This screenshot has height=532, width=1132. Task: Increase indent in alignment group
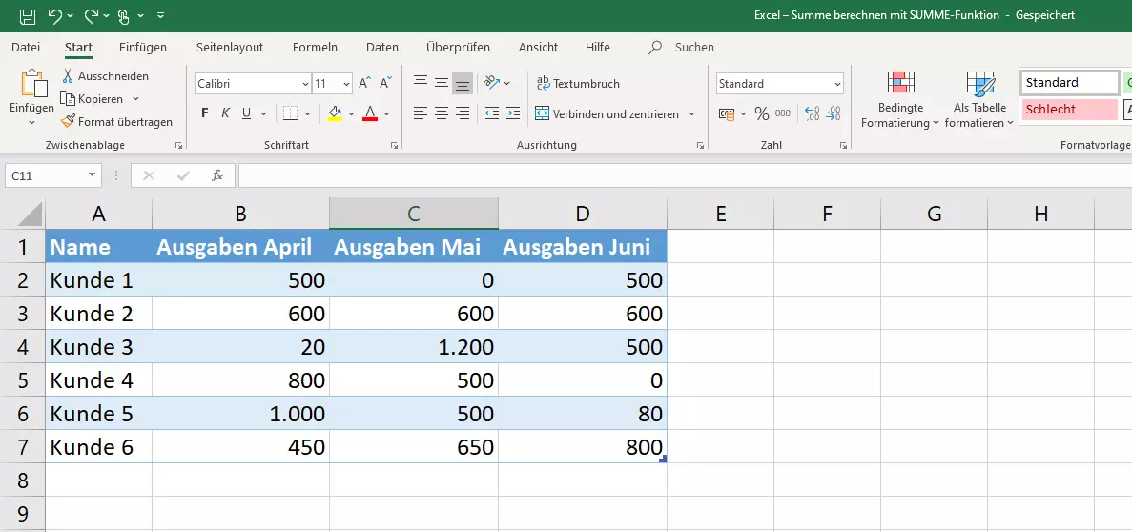pos(513,113)
